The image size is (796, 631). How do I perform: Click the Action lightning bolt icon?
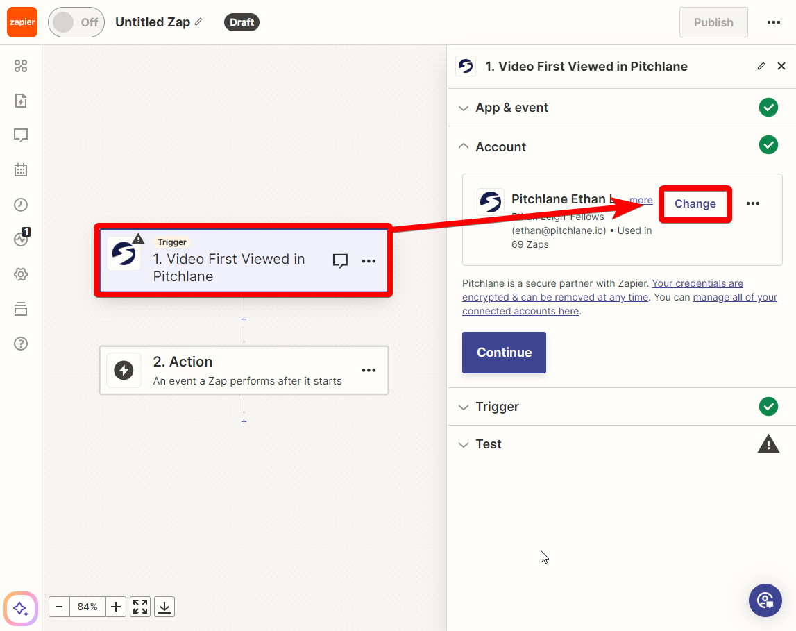pyautogui.click(x=124, y=370)
